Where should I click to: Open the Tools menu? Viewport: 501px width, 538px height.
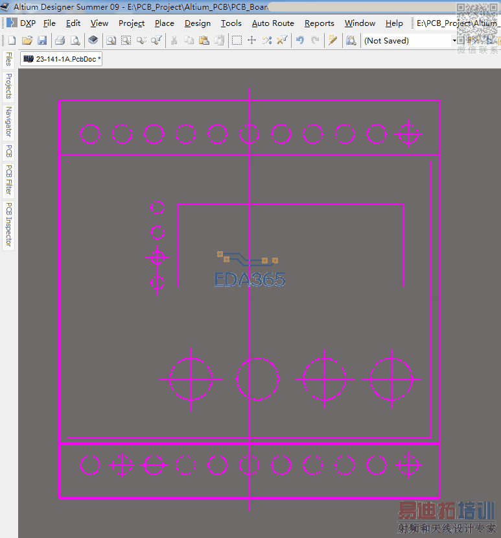(231, 23)
